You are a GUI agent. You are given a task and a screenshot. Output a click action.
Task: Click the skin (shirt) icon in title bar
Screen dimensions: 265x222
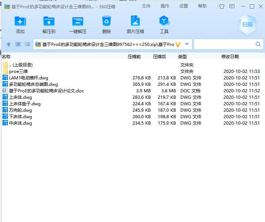click(222, 6)
